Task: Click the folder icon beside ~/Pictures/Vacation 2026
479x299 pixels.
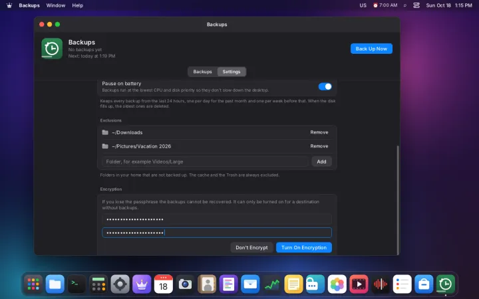Action: tap(105, 146)
